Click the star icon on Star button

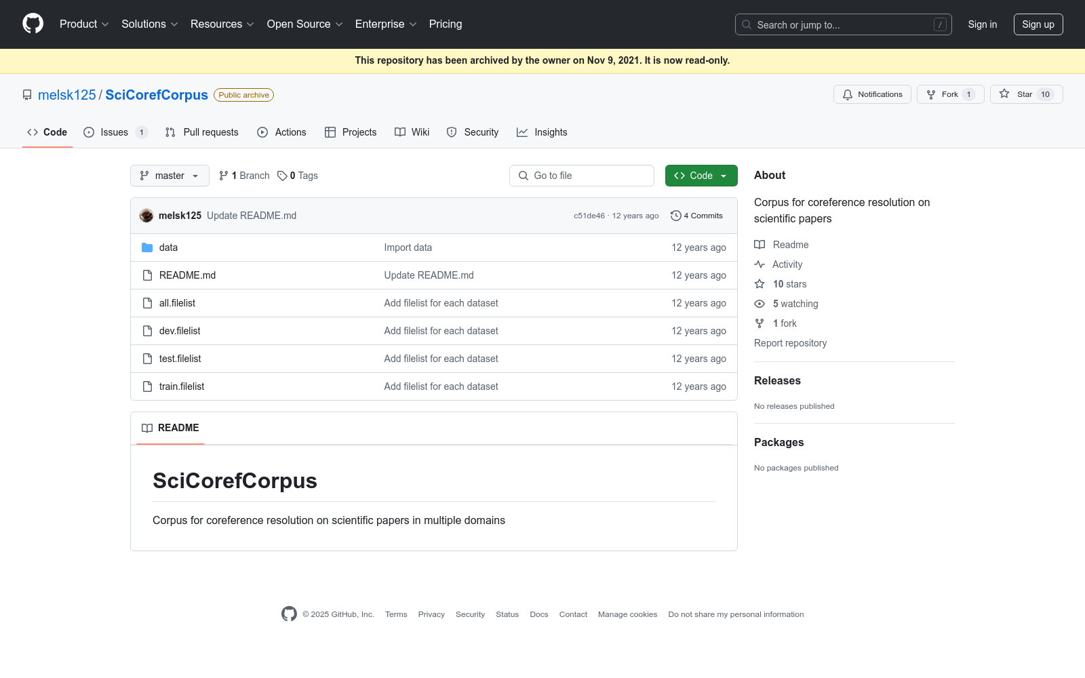pos(1004,94)
